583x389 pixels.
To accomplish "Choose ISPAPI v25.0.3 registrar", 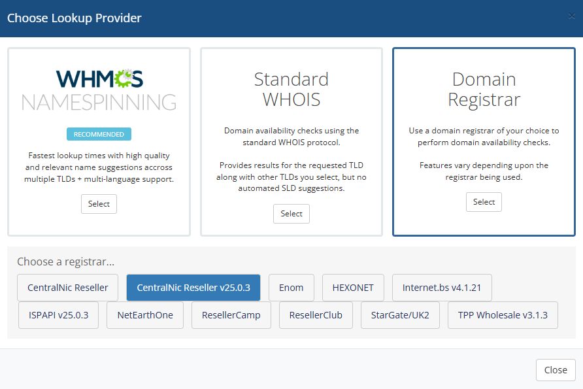I will click(58, 315).
